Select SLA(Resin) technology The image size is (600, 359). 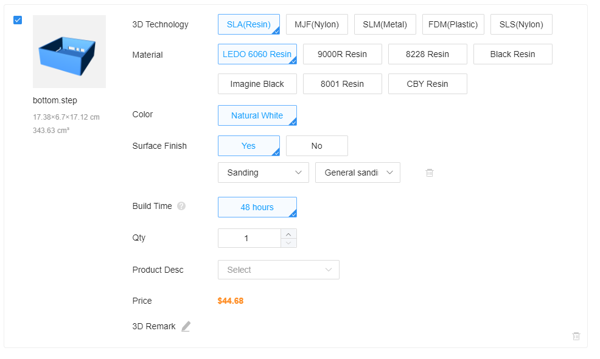click(x=249, y=24)
